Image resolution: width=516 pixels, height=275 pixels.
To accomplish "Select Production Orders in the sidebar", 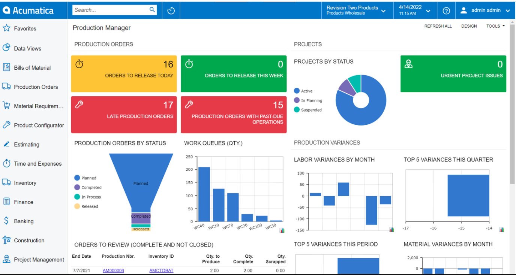I will 36,87.
